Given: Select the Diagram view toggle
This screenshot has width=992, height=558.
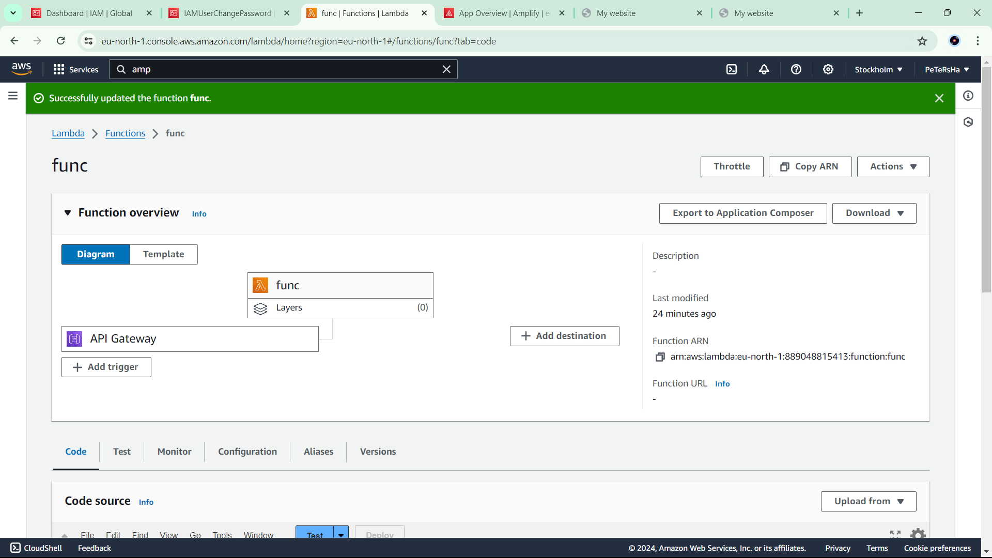Looking at the screenshot, I should 96,254.
